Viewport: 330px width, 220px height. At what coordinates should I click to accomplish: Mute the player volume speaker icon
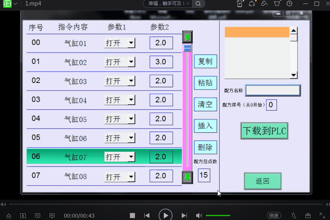pos(199,215)
